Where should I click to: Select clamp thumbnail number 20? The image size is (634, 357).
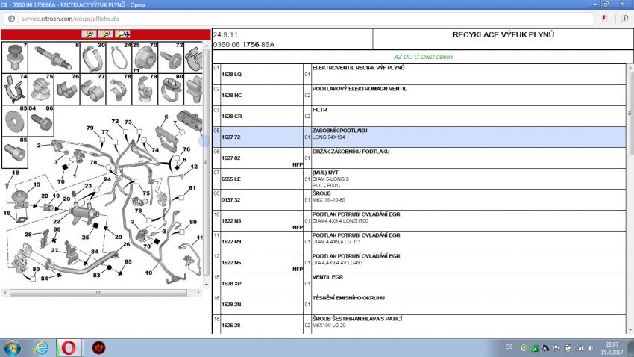[93, 58]
